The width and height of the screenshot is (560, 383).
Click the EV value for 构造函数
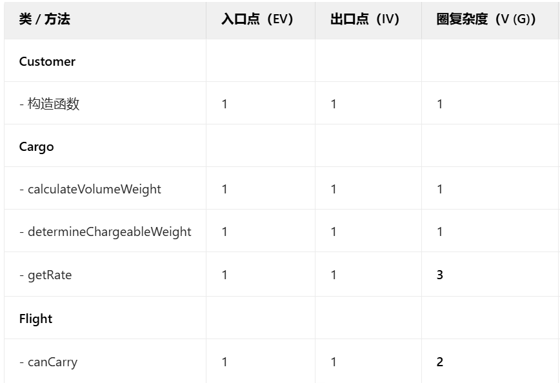(225, 104)
